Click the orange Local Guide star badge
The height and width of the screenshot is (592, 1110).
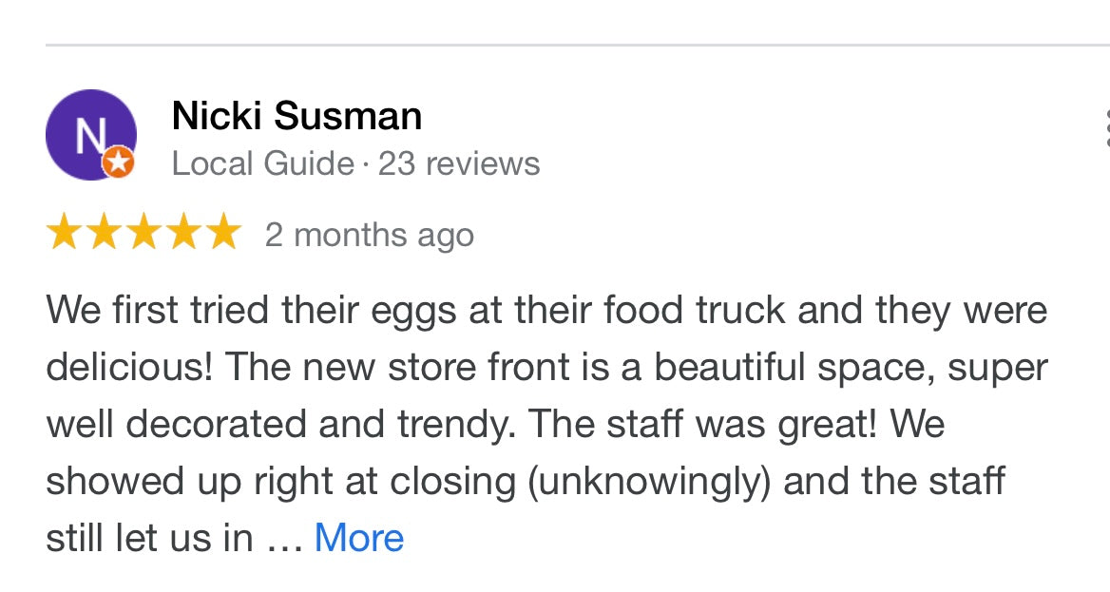click(118, 162)
